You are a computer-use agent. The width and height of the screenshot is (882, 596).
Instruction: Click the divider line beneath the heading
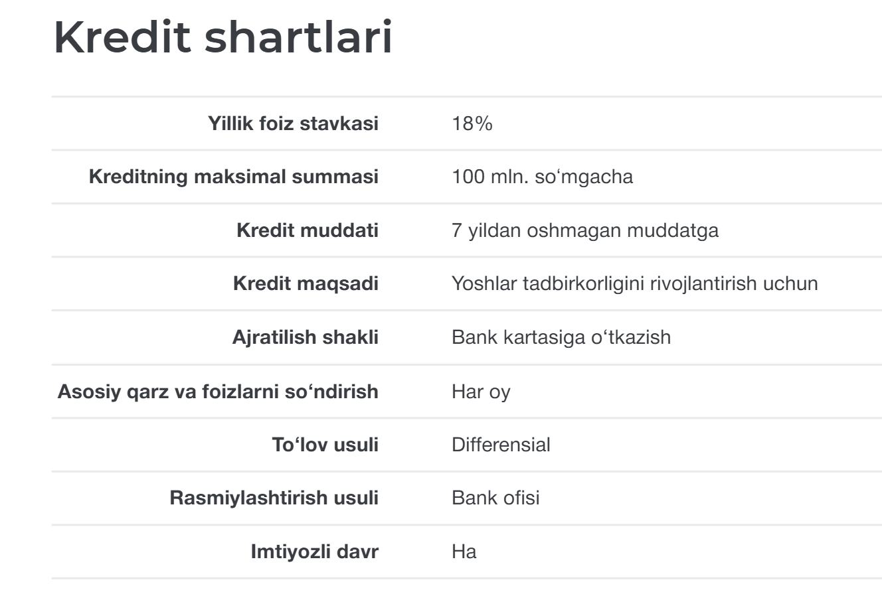click(465, 97)
